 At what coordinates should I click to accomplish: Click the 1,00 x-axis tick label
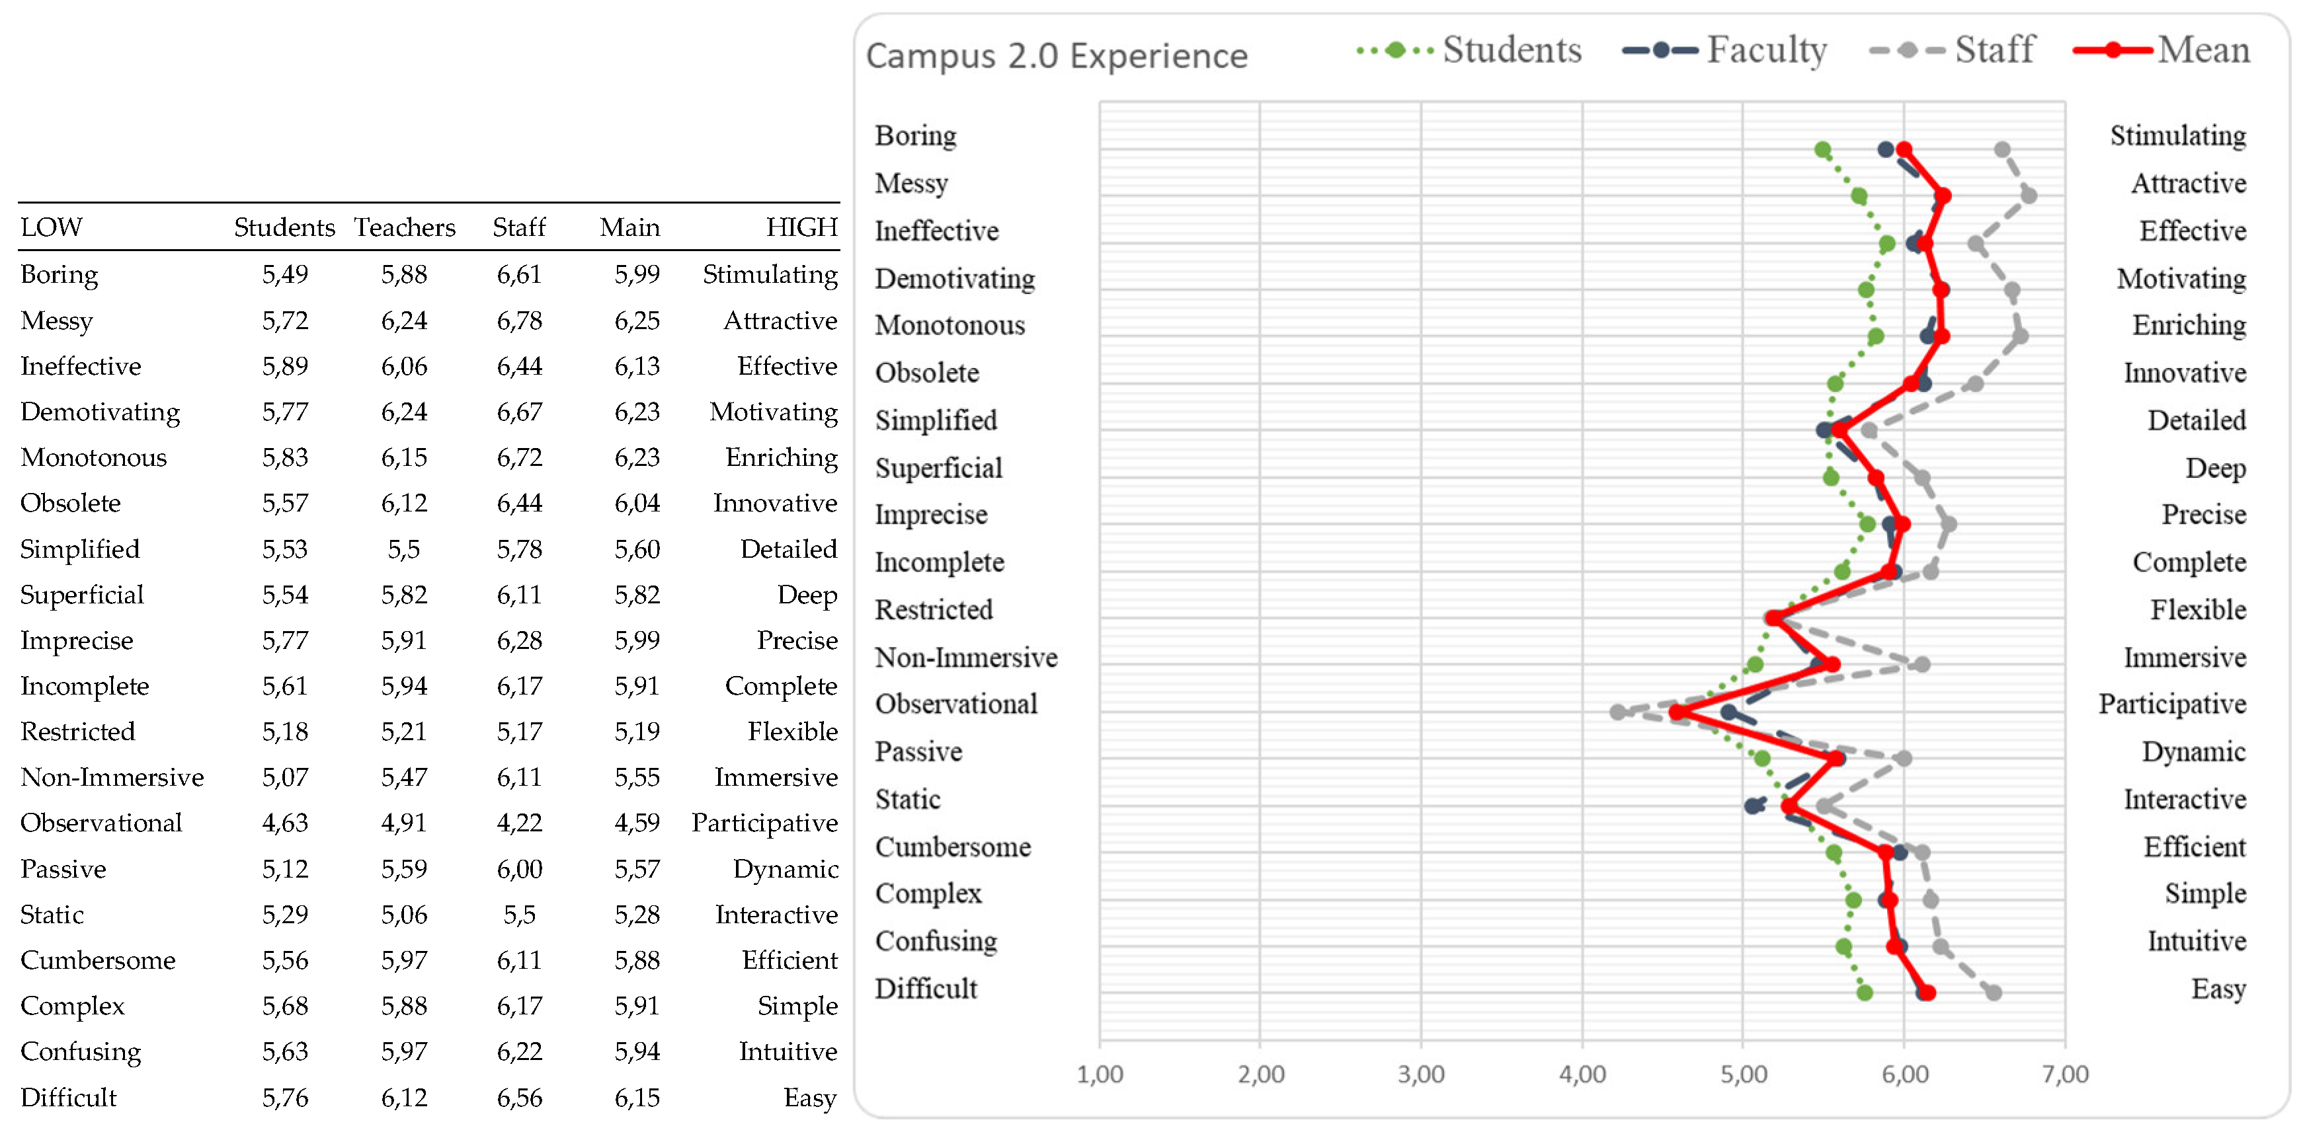pyautogui.click(x=1100, y=1073)
